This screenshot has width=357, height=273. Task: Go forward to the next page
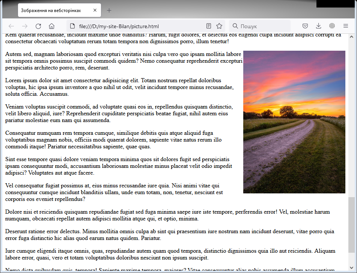click(25, 26)
